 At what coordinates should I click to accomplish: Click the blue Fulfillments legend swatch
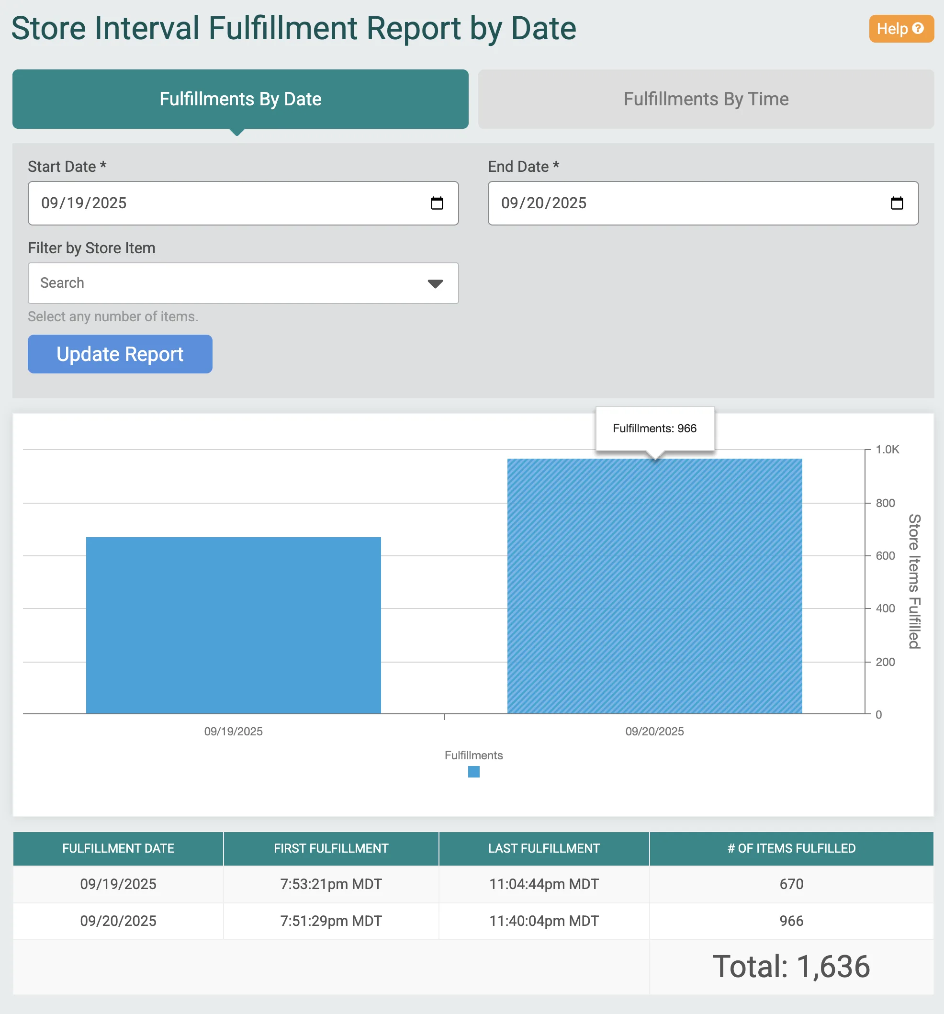(473, 772)
